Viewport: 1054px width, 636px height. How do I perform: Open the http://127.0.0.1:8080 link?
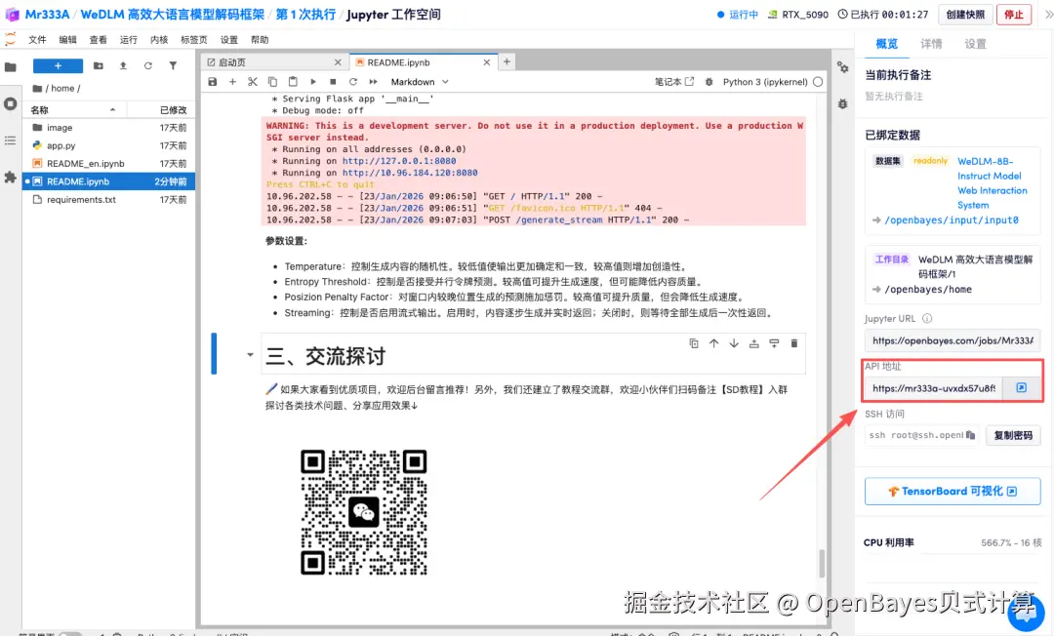pyautogui.click(x=399, y=161)
